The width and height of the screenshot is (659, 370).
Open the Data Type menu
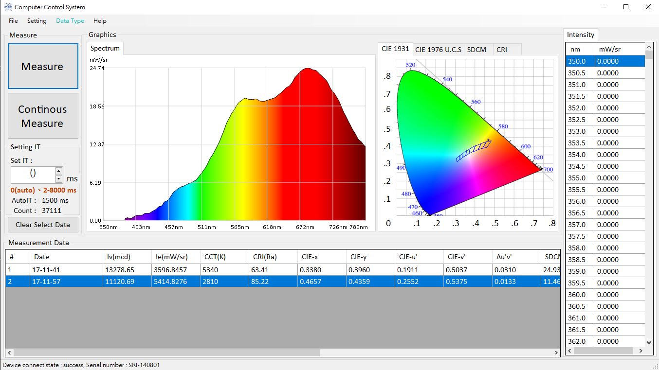pyautogui.click(x=70, y=21)
